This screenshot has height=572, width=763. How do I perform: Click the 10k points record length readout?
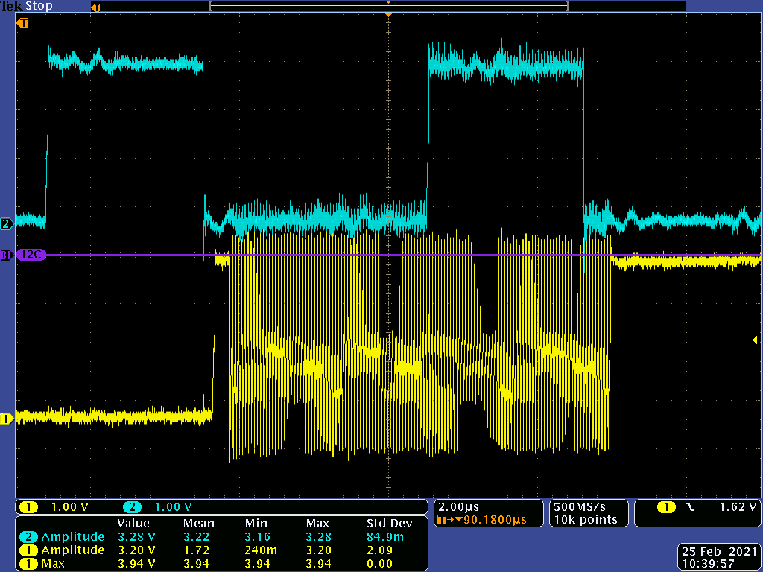pyautogui.click(x=585, y=520)
